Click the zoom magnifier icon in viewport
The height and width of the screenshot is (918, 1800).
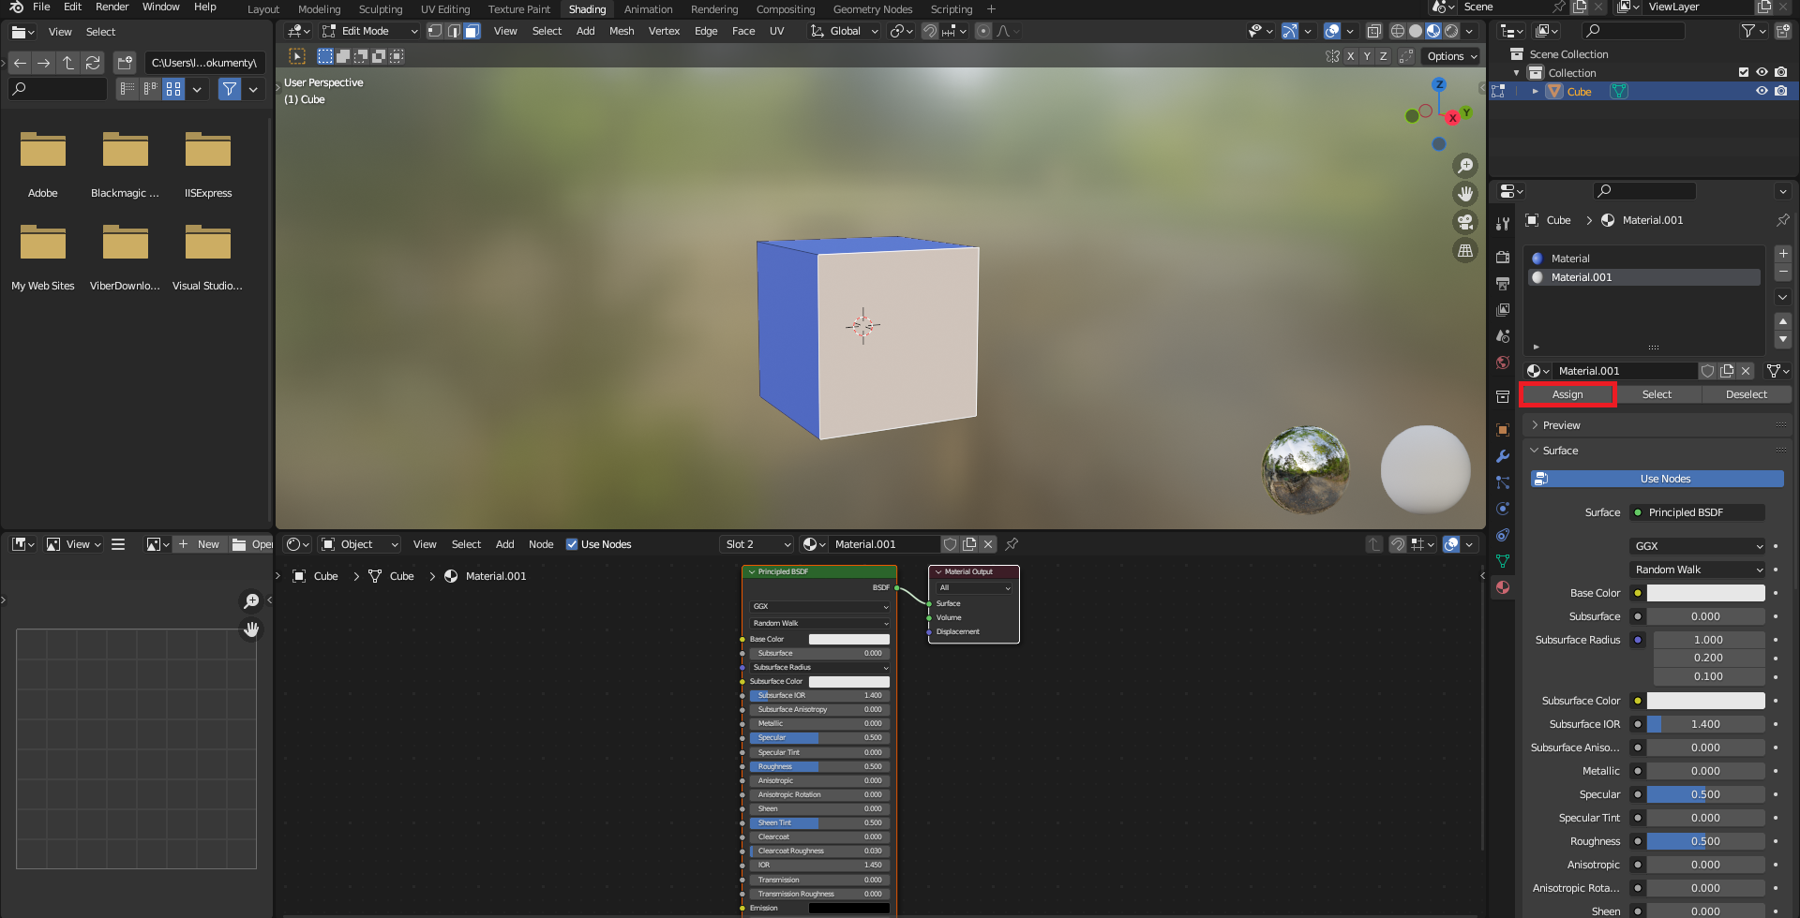pyautogui.click(x=1464, y=166)
